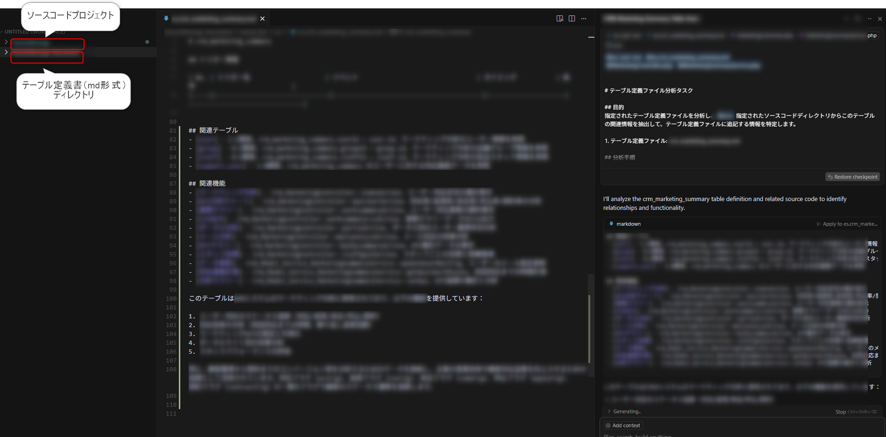Image resolution: width=886 pixels, height=437 pixels.
Task: Click the '## 目的' heading in chat
Action: (614, 108)
